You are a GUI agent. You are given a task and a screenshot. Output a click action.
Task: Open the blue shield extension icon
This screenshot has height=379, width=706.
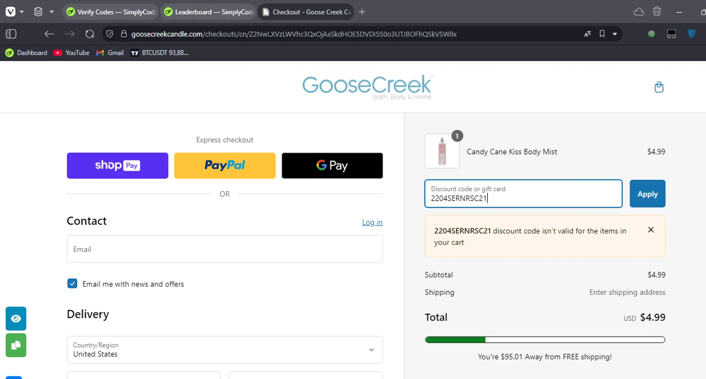pyautogui.click(x=692, y=34)
